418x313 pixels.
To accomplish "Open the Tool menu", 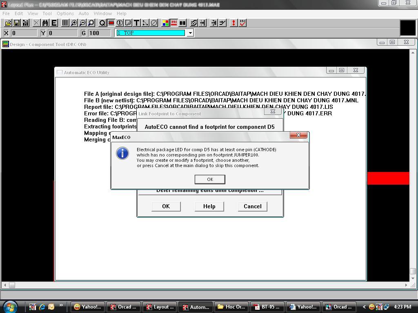I will pyautogui.click(x=47, y=13).
